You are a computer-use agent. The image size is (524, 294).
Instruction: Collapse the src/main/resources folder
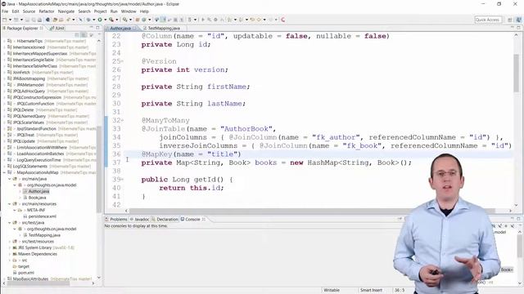pos(9,204)
